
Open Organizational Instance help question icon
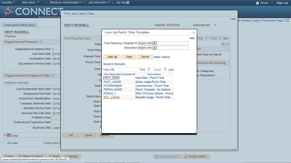coord(41,42)
